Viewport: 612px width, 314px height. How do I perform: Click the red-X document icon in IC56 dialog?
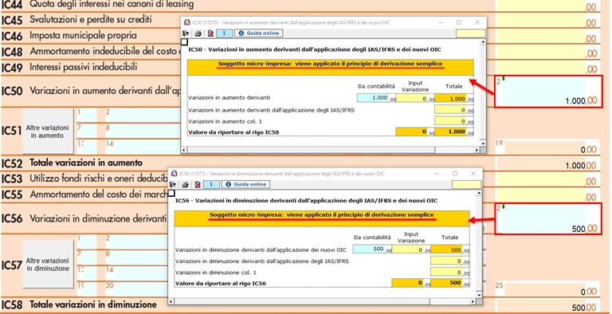(x=198, y=184)
